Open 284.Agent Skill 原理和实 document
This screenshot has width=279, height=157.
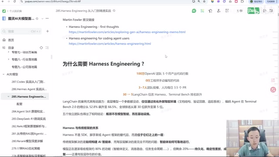28,112
